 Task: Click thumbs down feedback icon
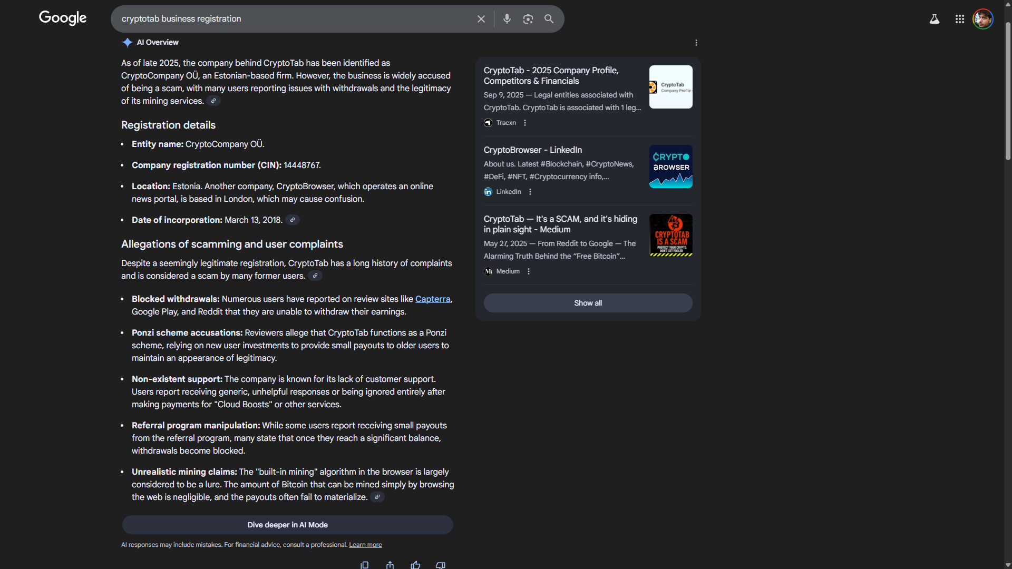click(x=441, y=565)
